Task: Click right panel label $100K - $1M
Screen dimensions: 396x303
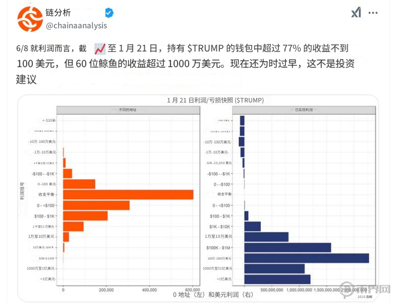Action: click(218, 247)
